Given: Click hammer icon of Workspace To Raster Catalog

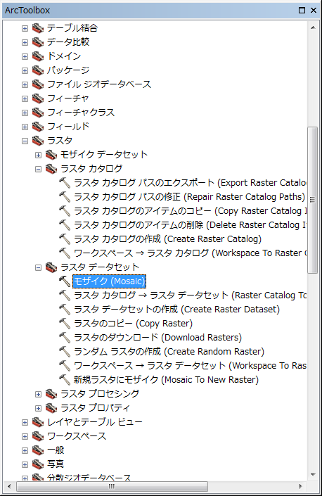Looking at the screenshot, I should (65, 253).
